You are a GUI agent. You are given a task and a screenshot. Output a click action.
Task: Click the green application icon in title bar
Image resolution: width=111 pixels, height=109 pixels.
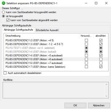4,3
